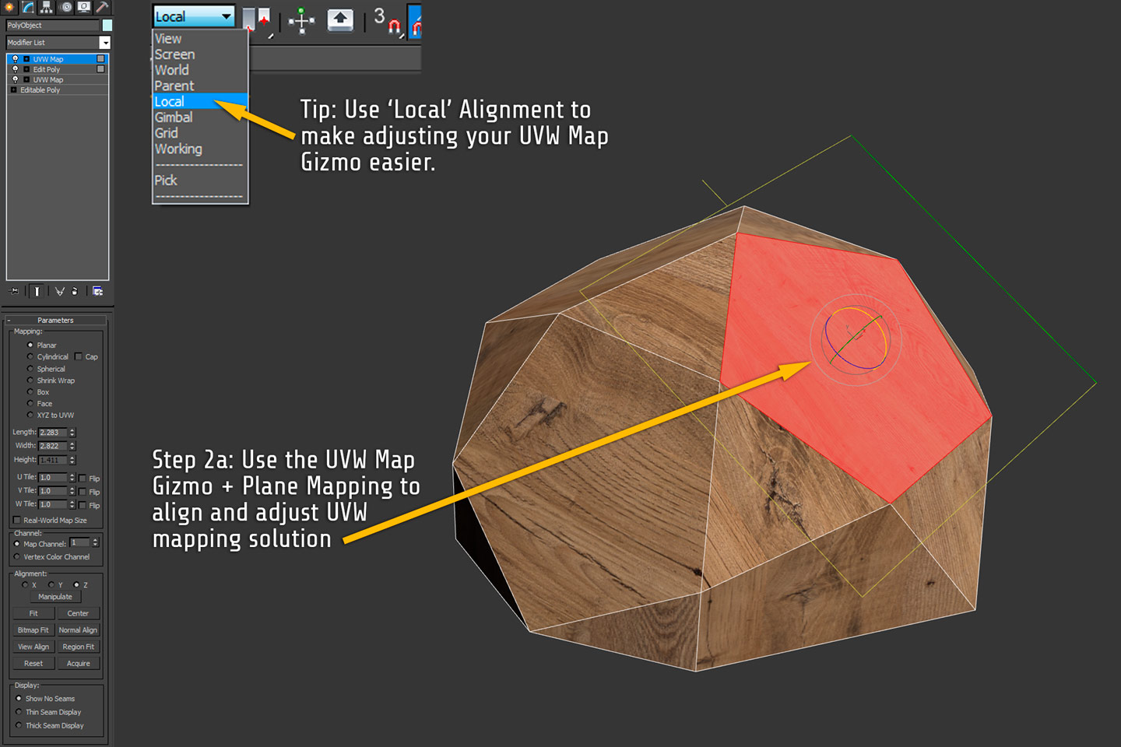1121x747 pixels.
Task: Open the Motion panel tab
Action: (65, 7)
